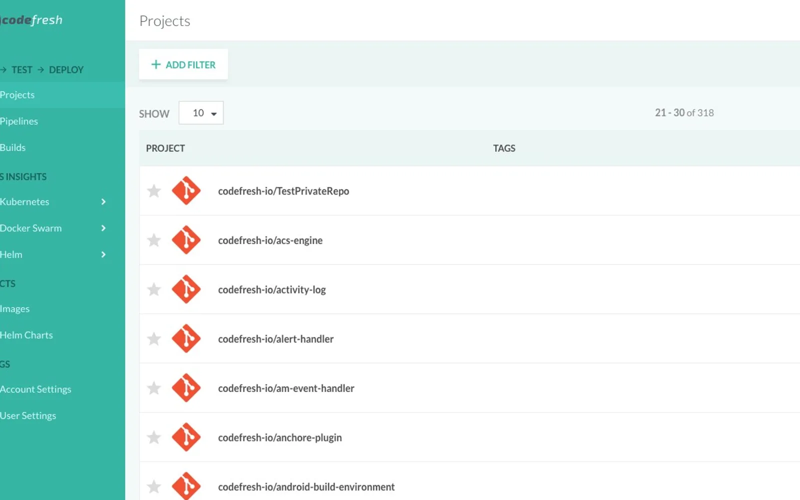Screen dimensions: 800x500
Task: Click git icon for codefresh-io/android-build-environment
Action: point(186,486)
